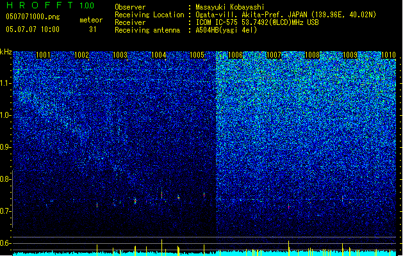Click the Receiving antenna label
This screenshot has height=256, width=403.
[147, 30]
